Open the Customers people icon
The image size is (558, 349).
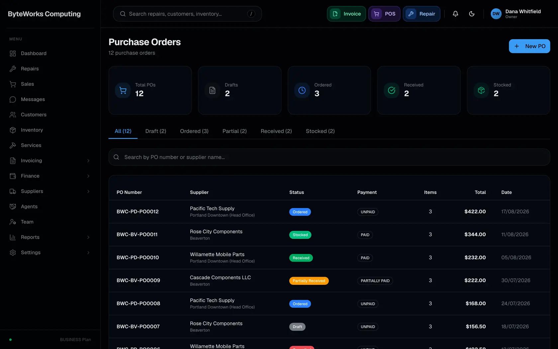(13, 115)
